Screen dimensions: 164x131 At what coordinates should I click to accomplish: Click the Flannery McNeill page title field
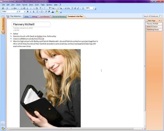(x=31, y=24)
